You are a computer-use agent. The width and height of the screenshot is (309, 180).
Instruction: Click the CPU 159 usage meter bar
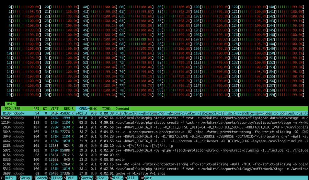(x=288, y=95)
